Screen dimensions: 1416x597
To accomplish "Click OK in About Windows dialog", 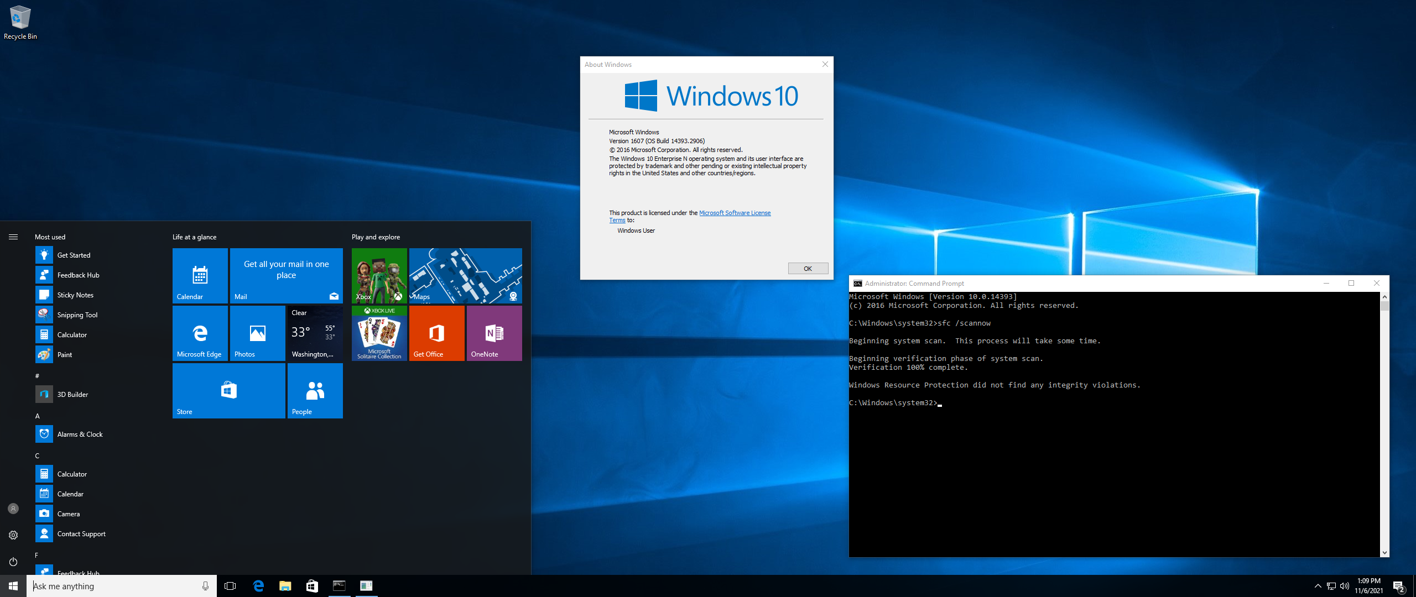I will (808, 269).
